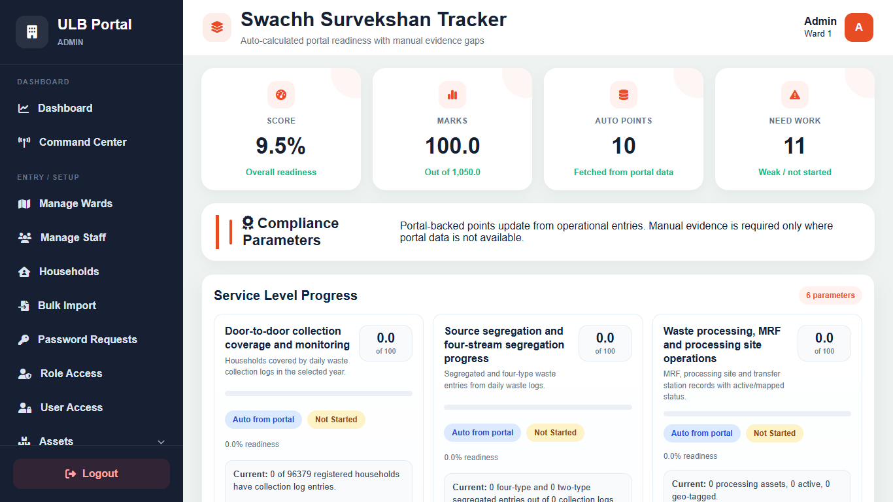Open the Dashboard menu item
893x502 pixels.
[x=92, y=109]
